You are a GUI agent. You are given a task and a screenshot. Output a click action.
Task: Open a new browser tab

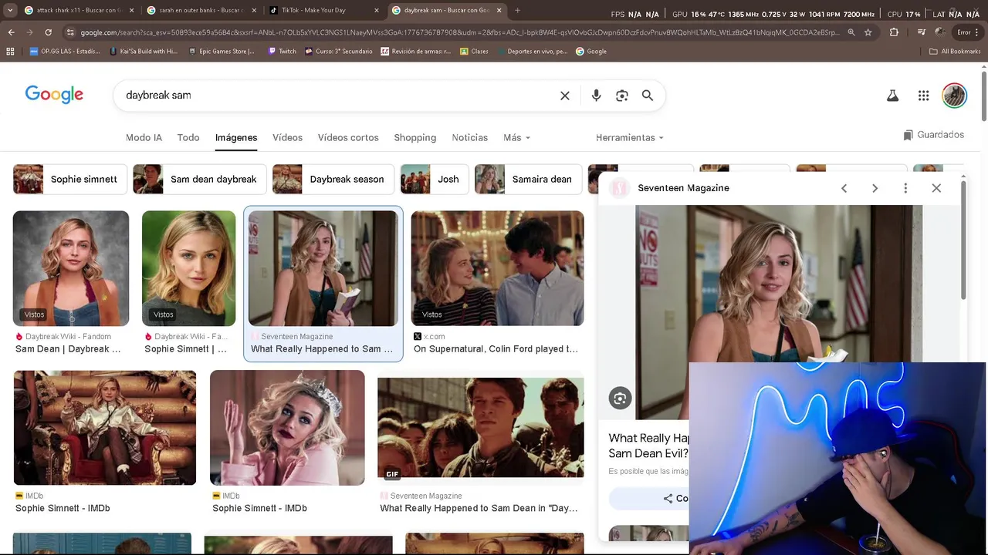click(517, 11)
